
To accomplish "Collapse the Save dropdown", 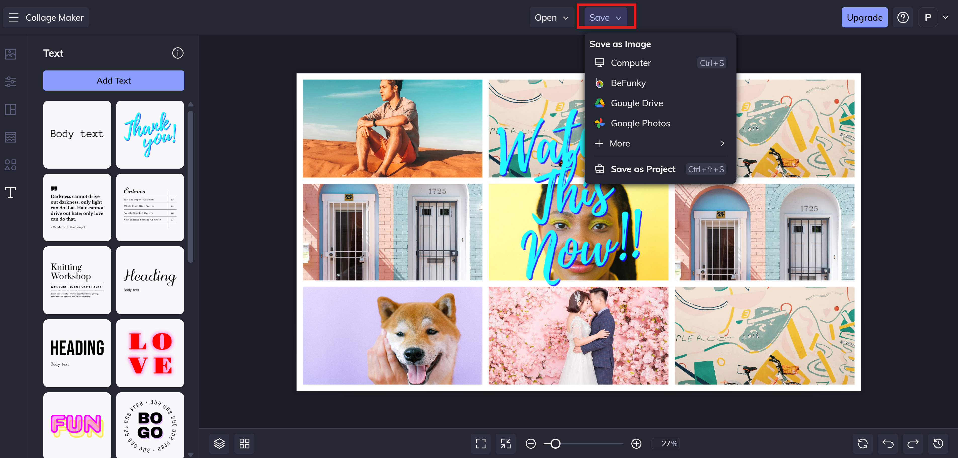I will click(x=605, y=17).
